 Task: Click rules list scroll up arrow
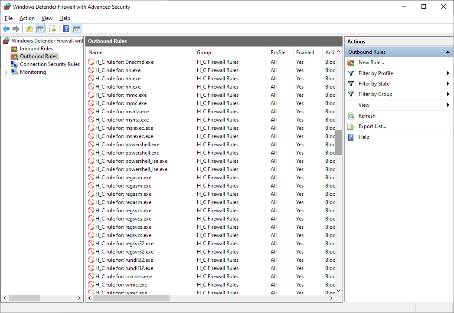[339, 52]
